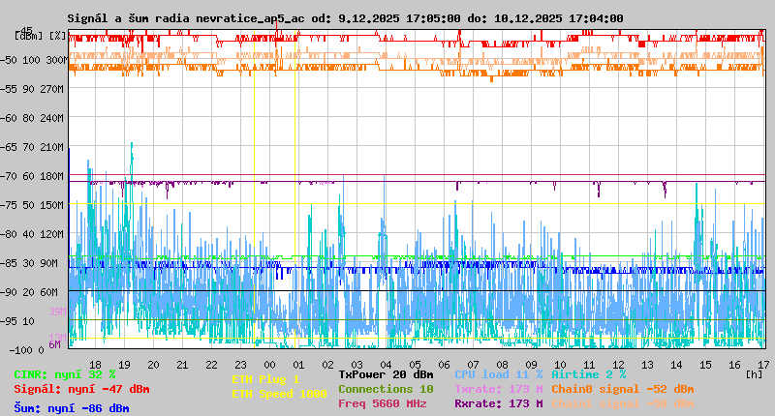The image size is (775, 416).
Task: Click the CINR legend entry in green
Action: pos(65,374)
